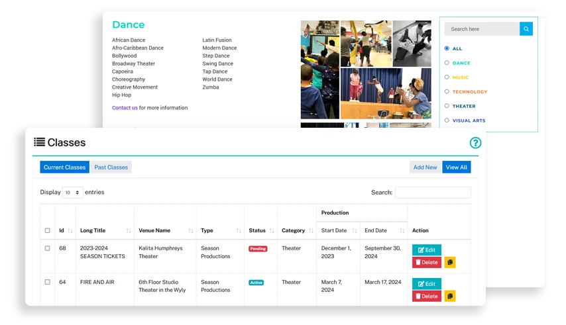Click the Dance section heading
This screenshot has width=566, height=325.
pyautogui.click(x=128, y=24)
